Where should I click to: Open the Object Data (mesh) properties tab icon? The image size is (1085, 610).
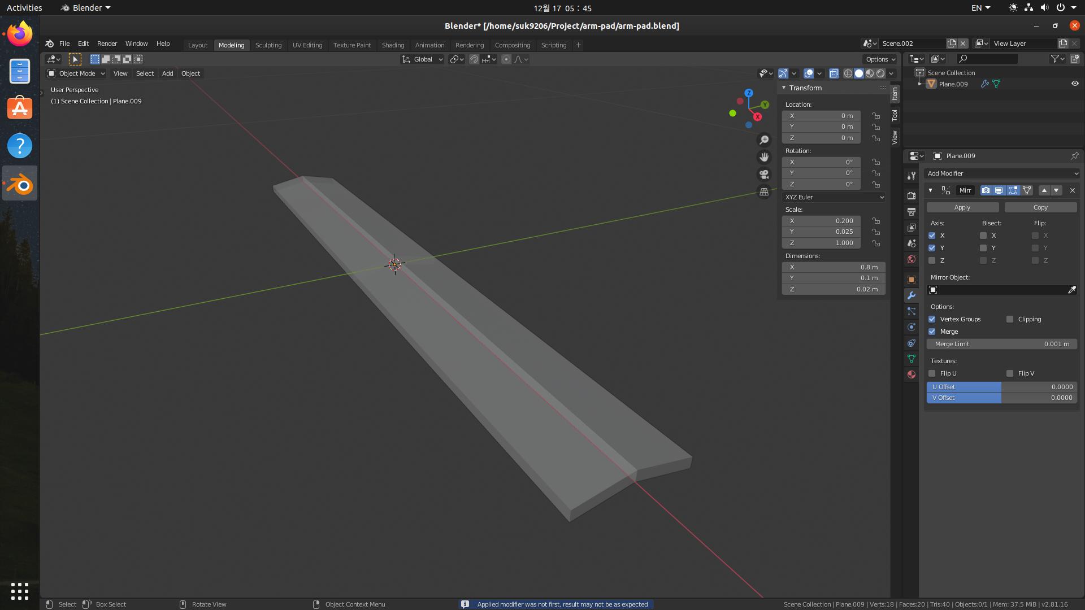pos(911,359)
